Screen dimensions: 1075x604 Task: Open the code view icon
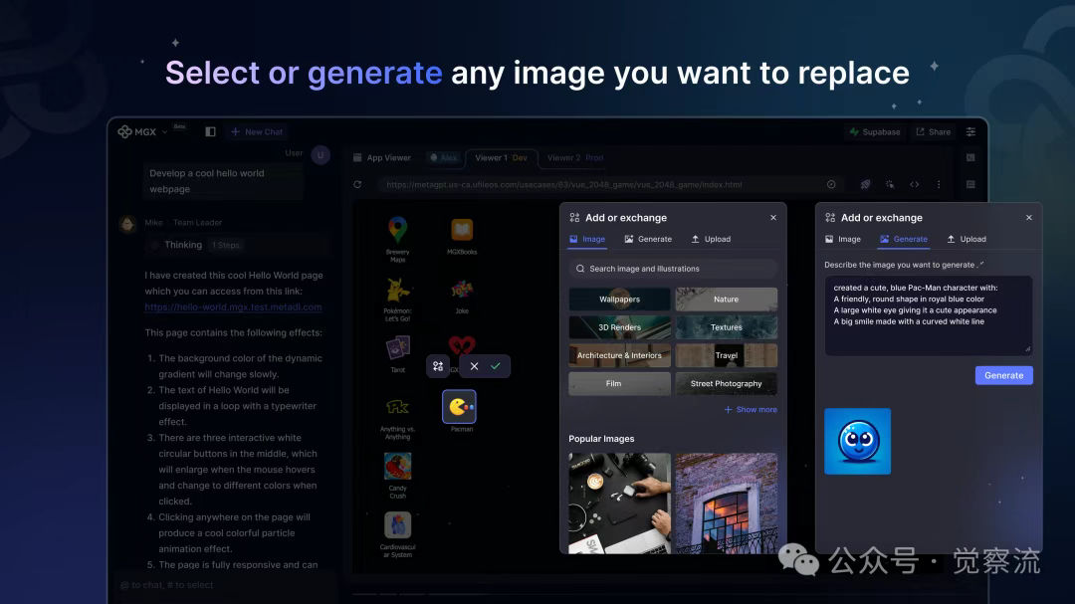click(914, 184)
